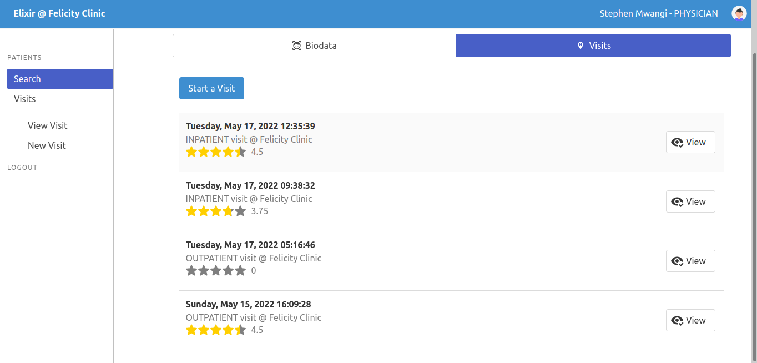Click first gray star of 05:16:46 visit
Viewport: 757px width, 363px height.
[191, 270]
